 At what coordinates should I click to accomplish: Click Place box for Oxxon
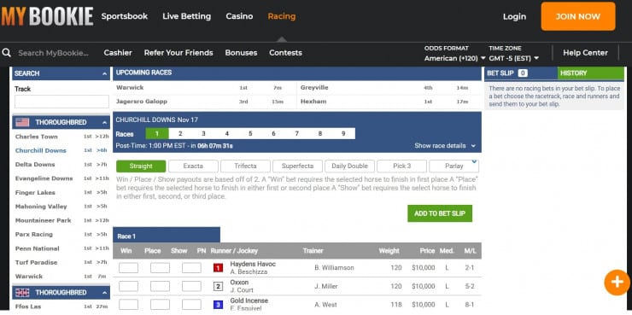160,286
